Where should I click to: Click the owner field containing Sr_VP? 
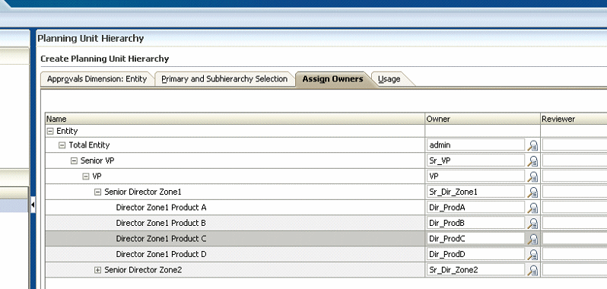click(x=475, y=160)
